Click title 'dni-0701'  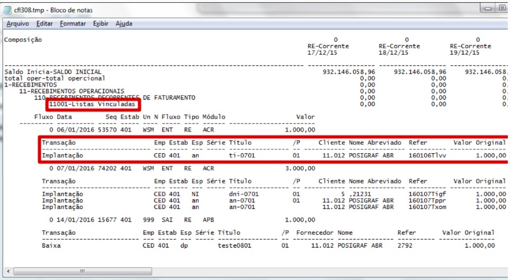coord(244,194)
